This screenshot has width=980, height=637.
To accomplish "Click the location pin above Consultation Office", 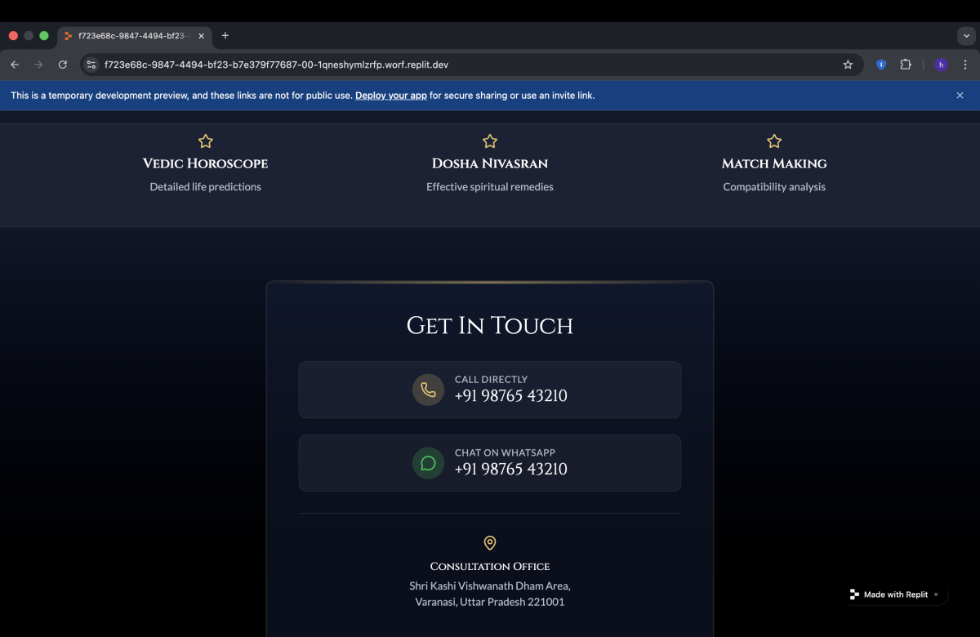I will point(490,543).
